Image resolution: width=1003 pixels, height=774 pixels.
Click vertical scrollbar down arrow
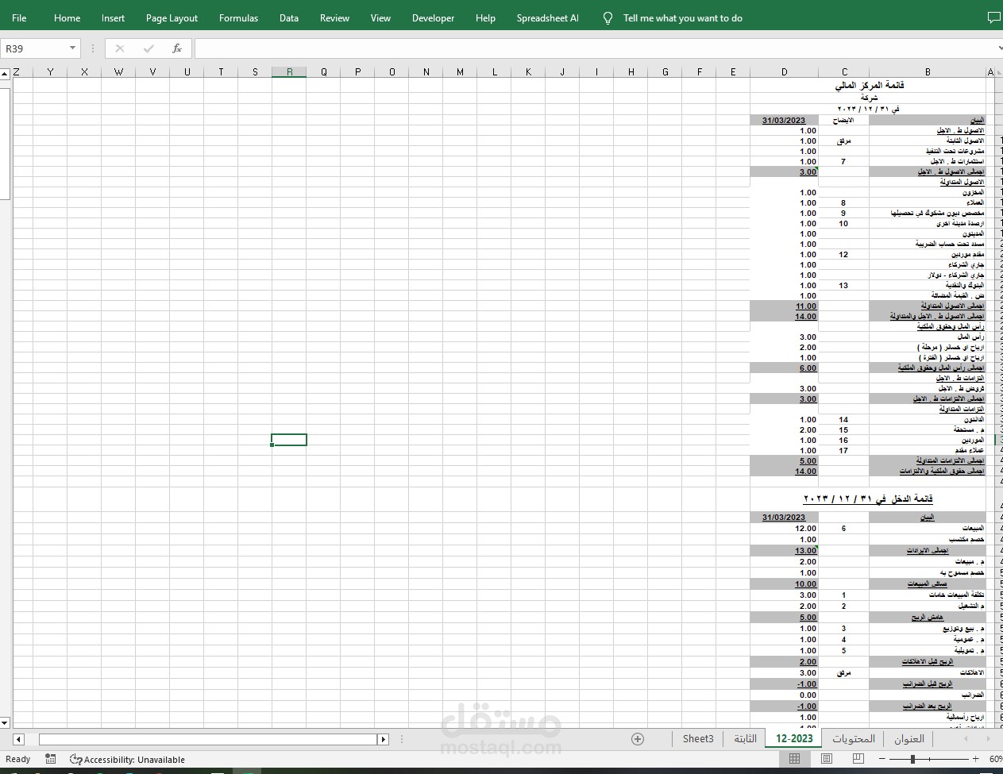(5, 722)
